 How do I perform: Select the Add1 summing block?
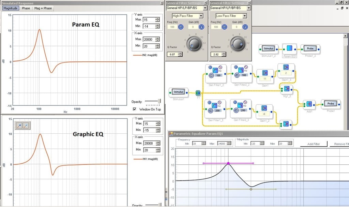click(x=309, y=104)
